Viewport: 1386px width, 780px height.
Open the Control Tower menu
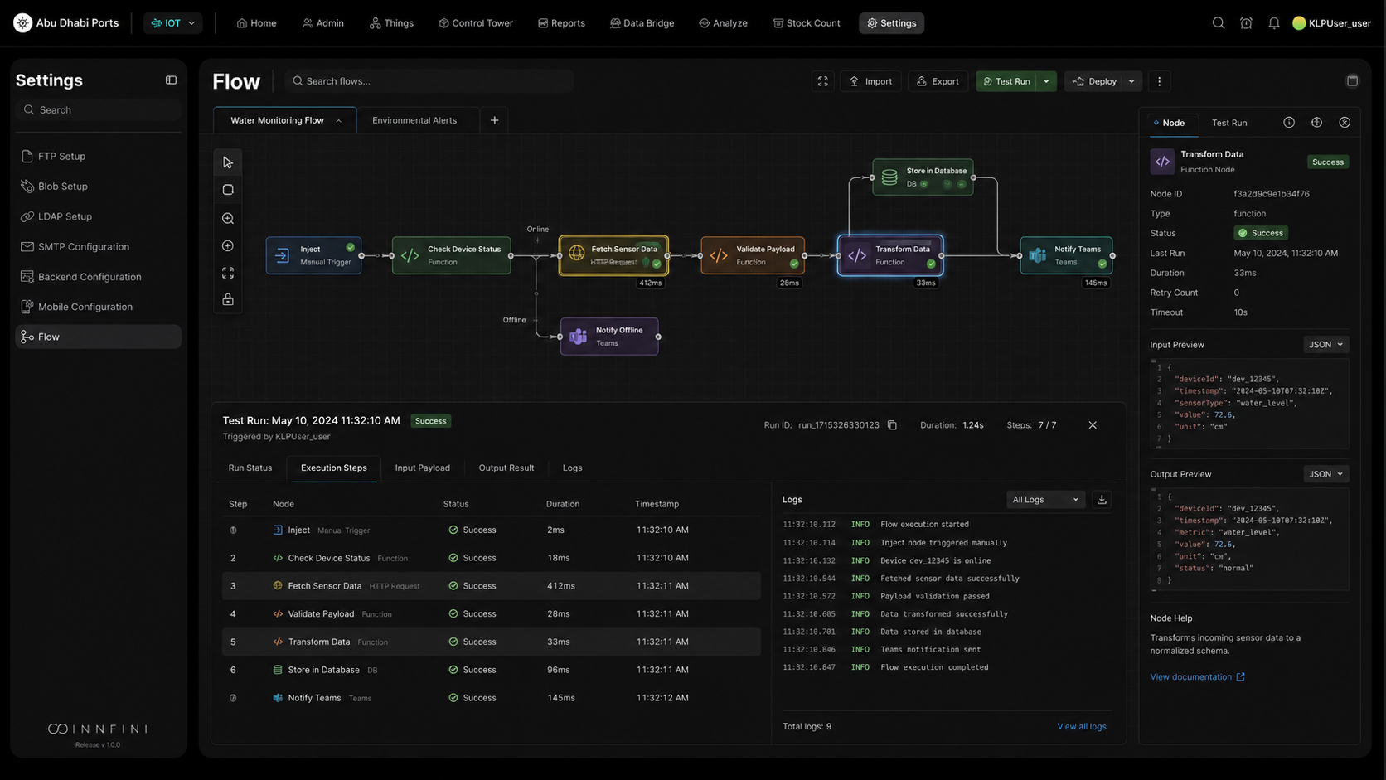point(476,23)
